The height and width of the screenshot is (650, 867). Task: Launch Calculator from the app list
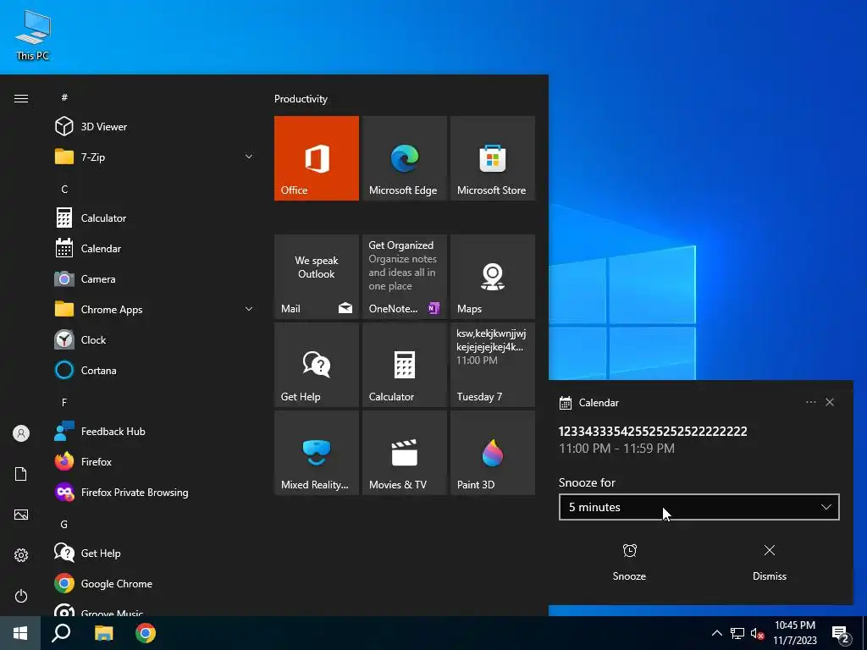tap(155, 218)
